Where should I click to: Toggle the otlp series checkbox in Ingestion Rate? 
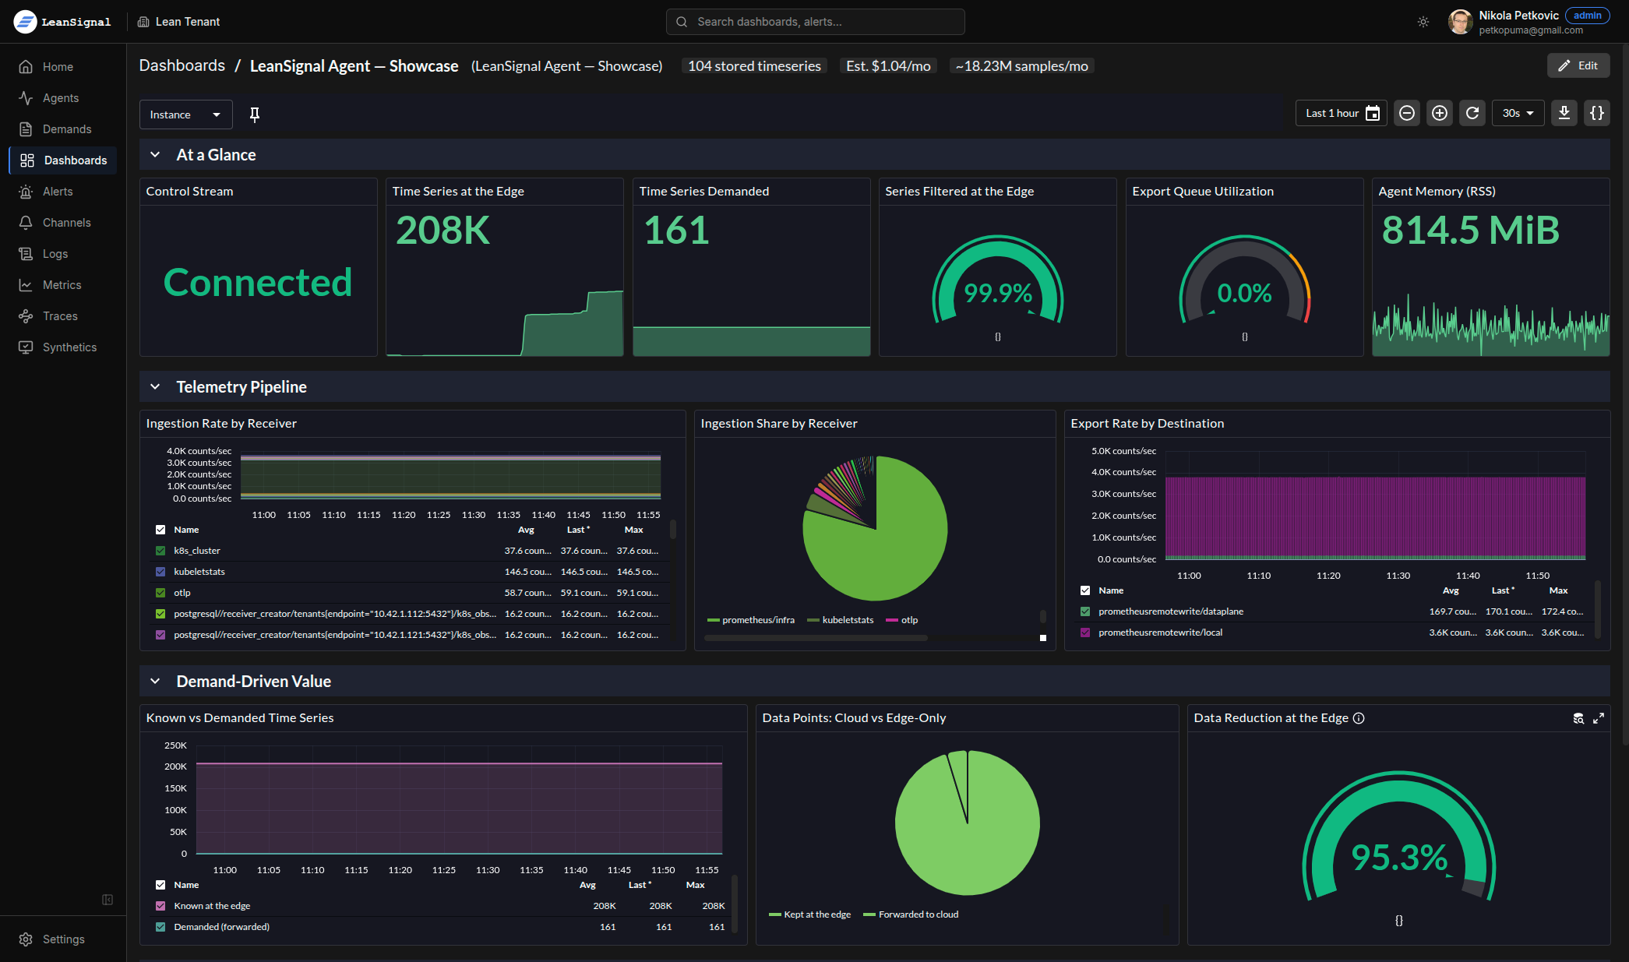tap(160, 593)
